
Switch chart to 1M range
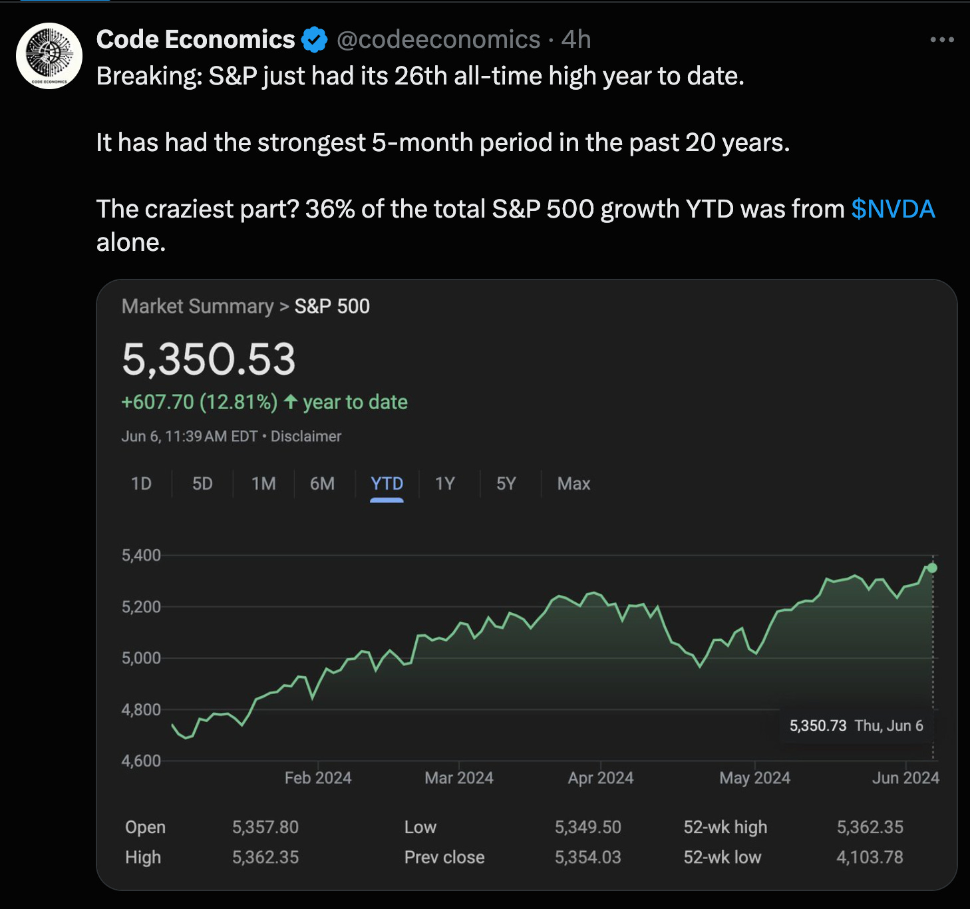(263, 484)
